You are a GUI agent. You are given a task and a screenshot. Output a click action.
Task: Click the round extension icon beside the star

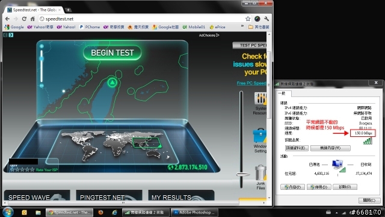tap(257, 19)
